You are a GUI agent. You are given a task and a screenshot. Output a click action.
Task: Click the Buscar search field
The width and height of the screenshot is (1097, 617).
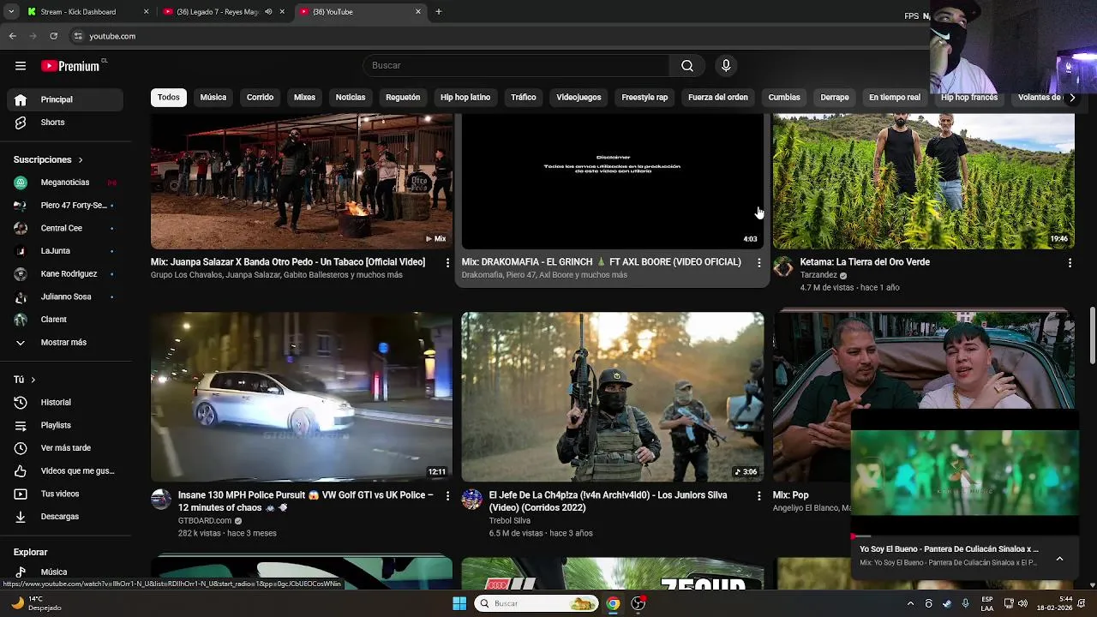click(x=516, y=66)
